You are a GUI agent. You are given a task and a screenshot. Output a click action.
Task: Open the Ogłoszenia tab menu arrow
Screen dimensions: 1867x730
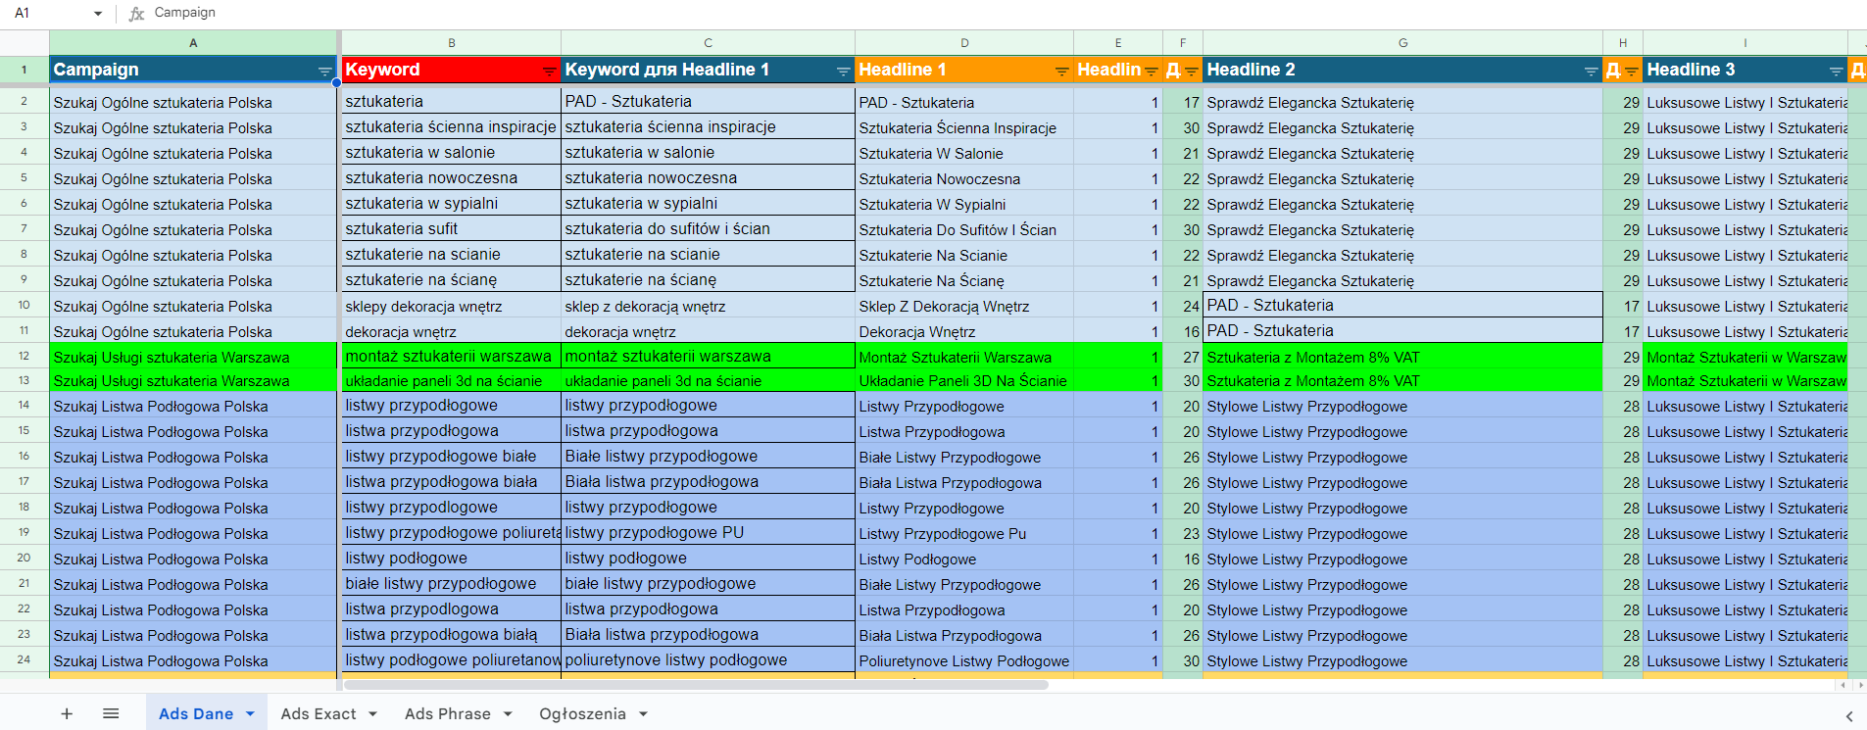pos(643,713)
